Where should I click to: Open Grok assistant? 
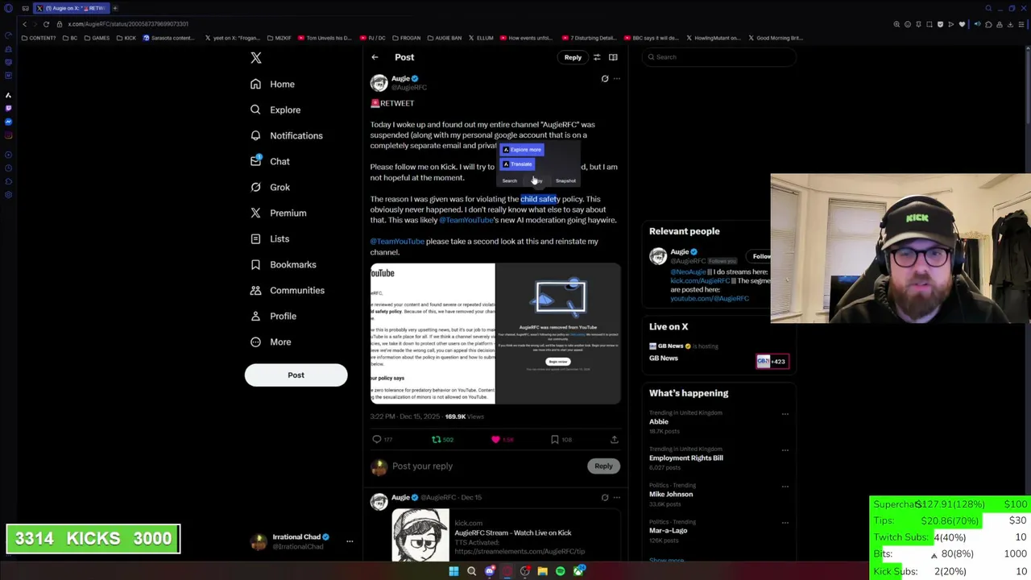click(x=269, y=187)
